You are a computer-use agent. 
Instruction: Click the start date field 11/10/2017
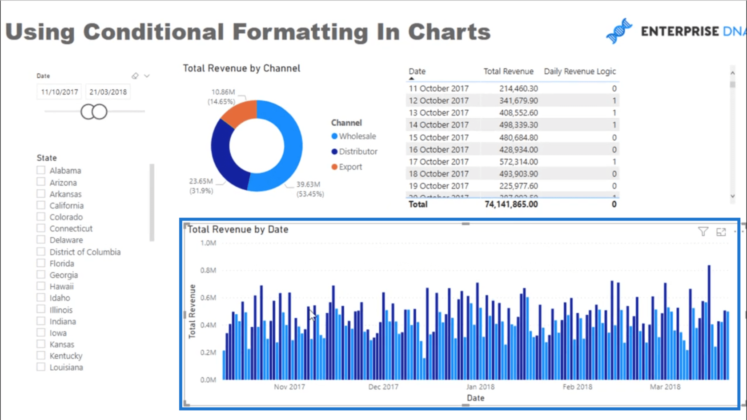pyautogui.click(x=59, y=92)
